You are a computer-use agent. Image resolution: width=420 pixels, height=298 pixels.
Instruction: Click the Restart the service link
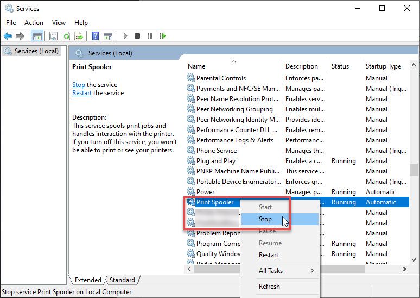pyautogui.click(x=82, y=93)
